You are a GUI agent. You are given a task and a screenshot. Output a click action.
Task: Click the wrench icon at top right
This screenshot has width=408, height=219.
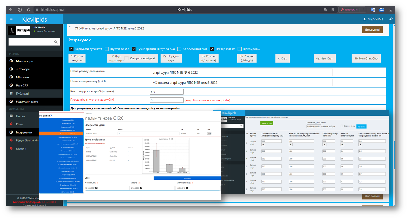(391, 19)
